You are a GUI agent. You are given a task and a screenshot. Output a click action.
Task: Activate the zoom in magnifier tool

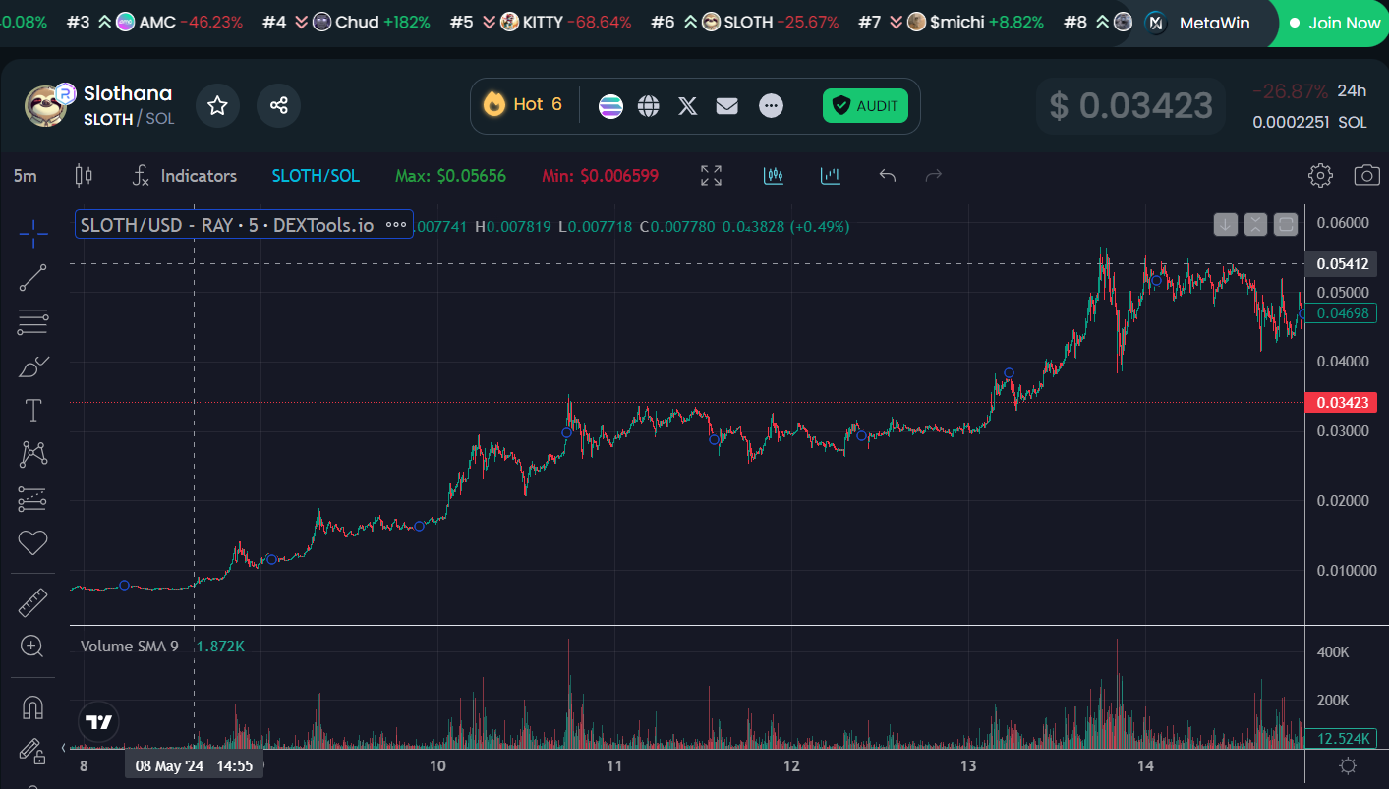32,647
